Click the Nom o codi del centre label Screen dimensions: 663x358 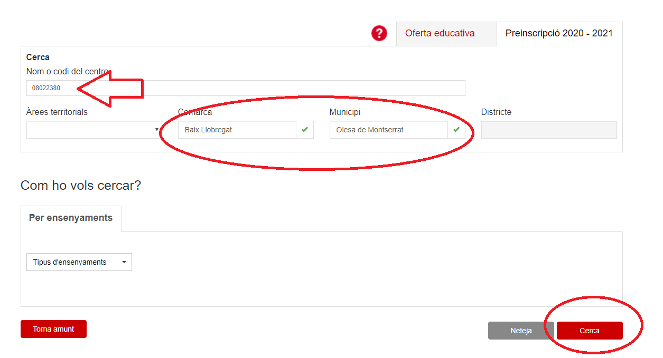pyautogui.click(x=67, y=72)
